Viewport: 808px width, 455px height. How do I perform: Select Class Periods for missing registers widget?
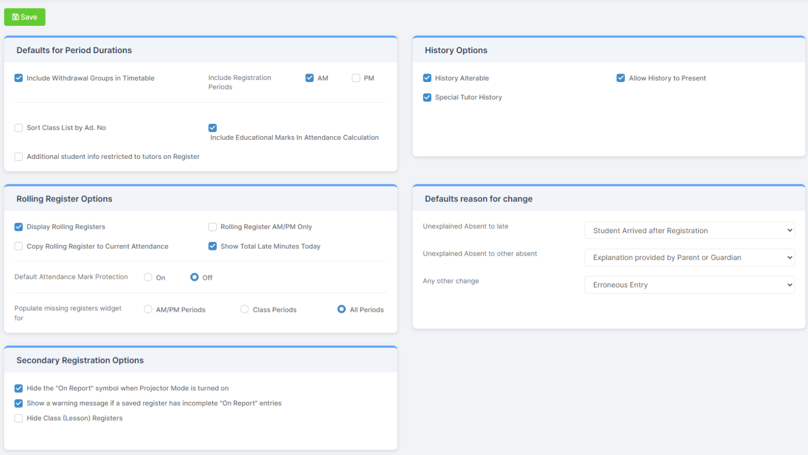pyautogui.click(x=244, y=309)
